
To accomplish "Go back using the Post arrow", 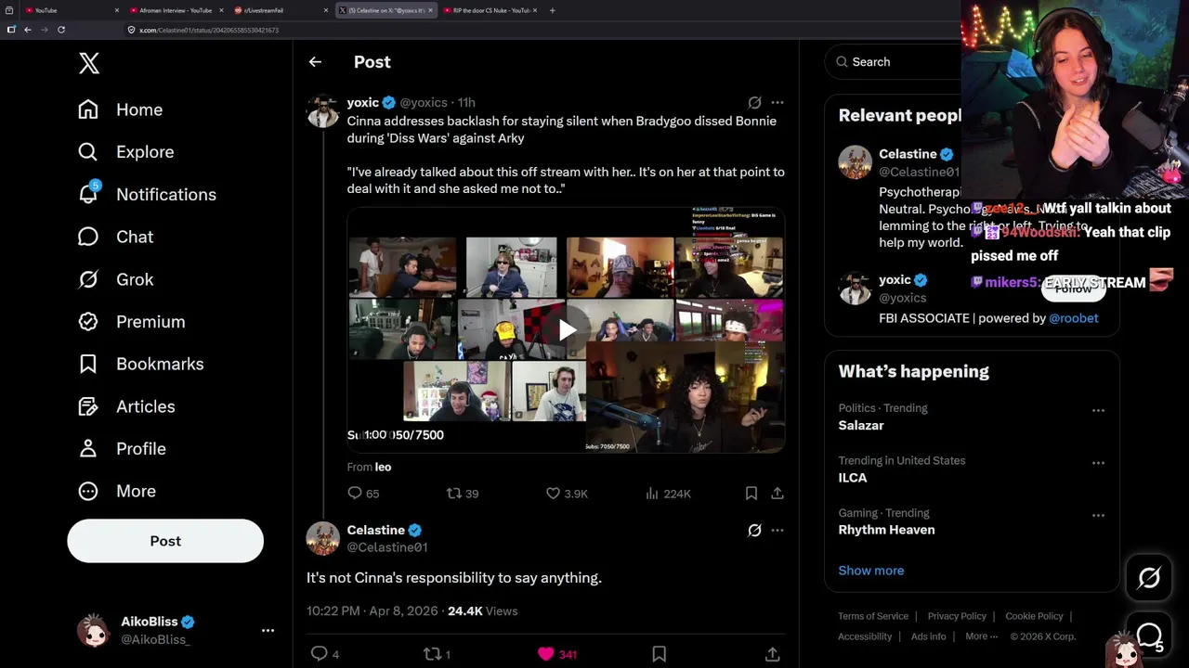I will tap(315, 62).
